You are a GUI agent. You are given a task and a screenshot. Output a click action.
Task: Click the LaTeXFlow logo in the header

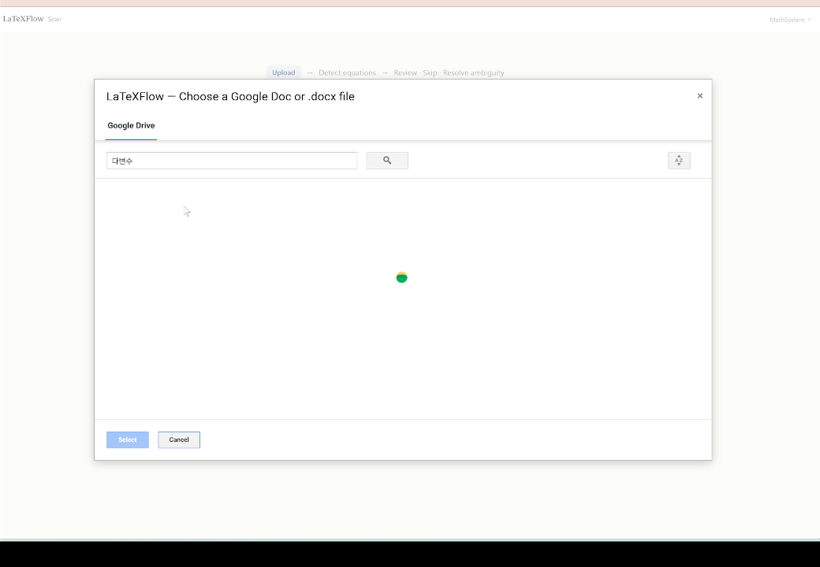click(24, 19)
